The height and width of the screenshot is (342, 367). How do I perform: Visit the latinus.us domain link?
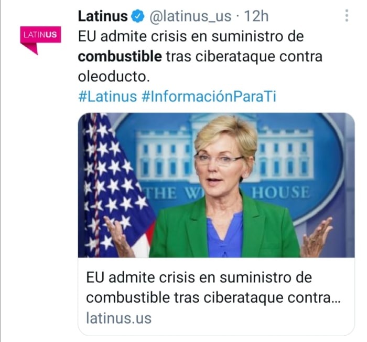point(118,318)
